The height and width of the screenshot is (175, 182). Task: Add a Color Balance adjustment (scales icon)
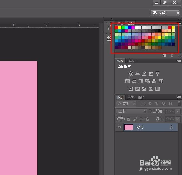(x=134, y=81)
